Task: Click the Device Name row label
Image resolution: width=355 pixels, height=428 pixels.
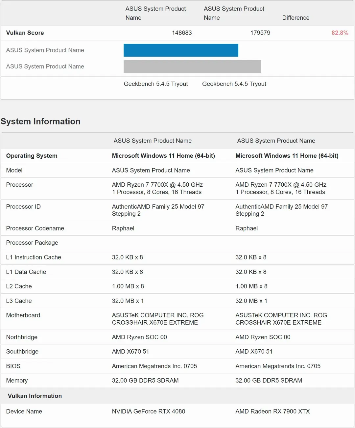Action: pyautogui.click(x=24, y=411)
